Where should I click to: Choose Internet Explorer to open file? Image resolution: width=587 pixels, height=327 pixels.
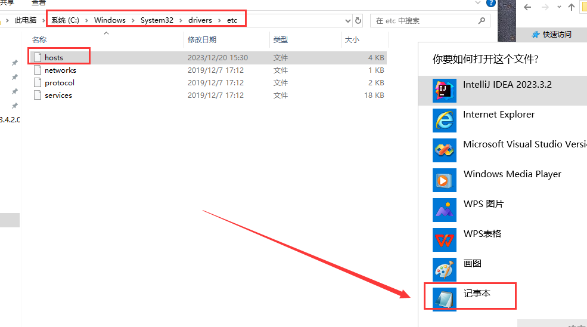click(503, 121)
